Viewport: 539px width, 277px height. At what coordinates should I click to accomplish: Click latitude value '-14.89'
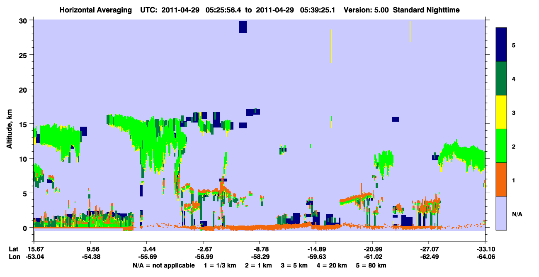tap(316, 249)
